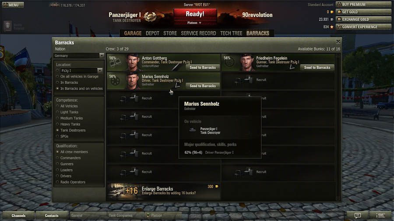Click the barracks list vertical scrollbar

[338, 127]
